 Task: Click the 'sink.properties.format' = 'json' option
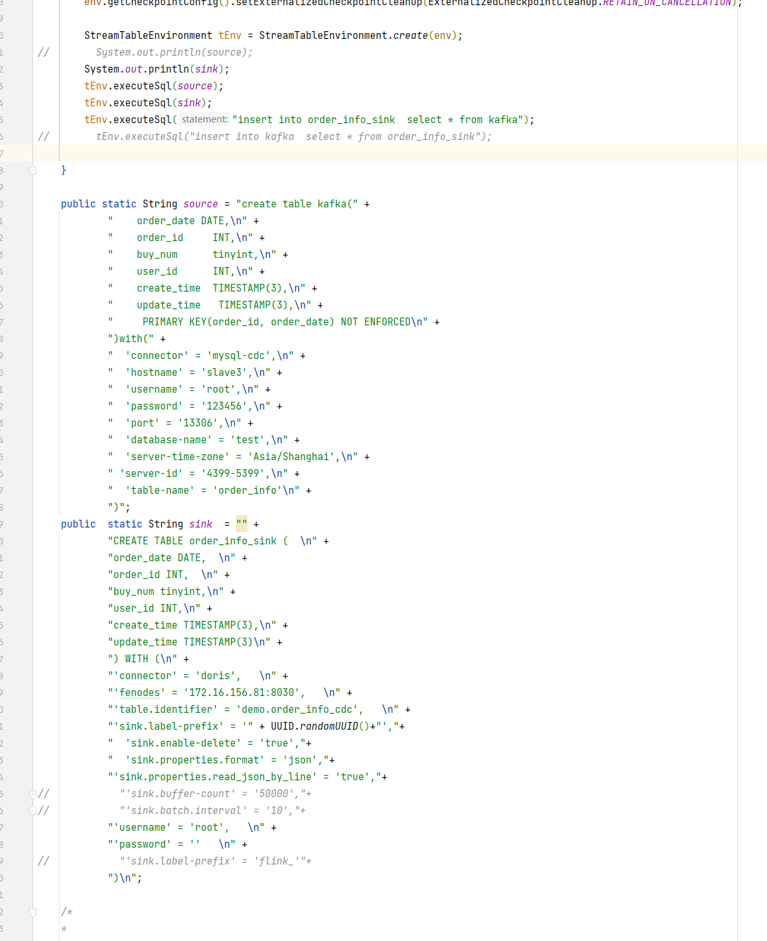221,760
